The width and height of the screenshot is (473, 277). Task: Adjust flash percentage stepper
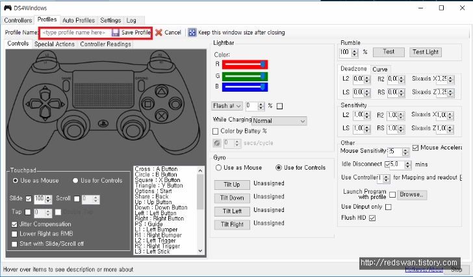261,106
